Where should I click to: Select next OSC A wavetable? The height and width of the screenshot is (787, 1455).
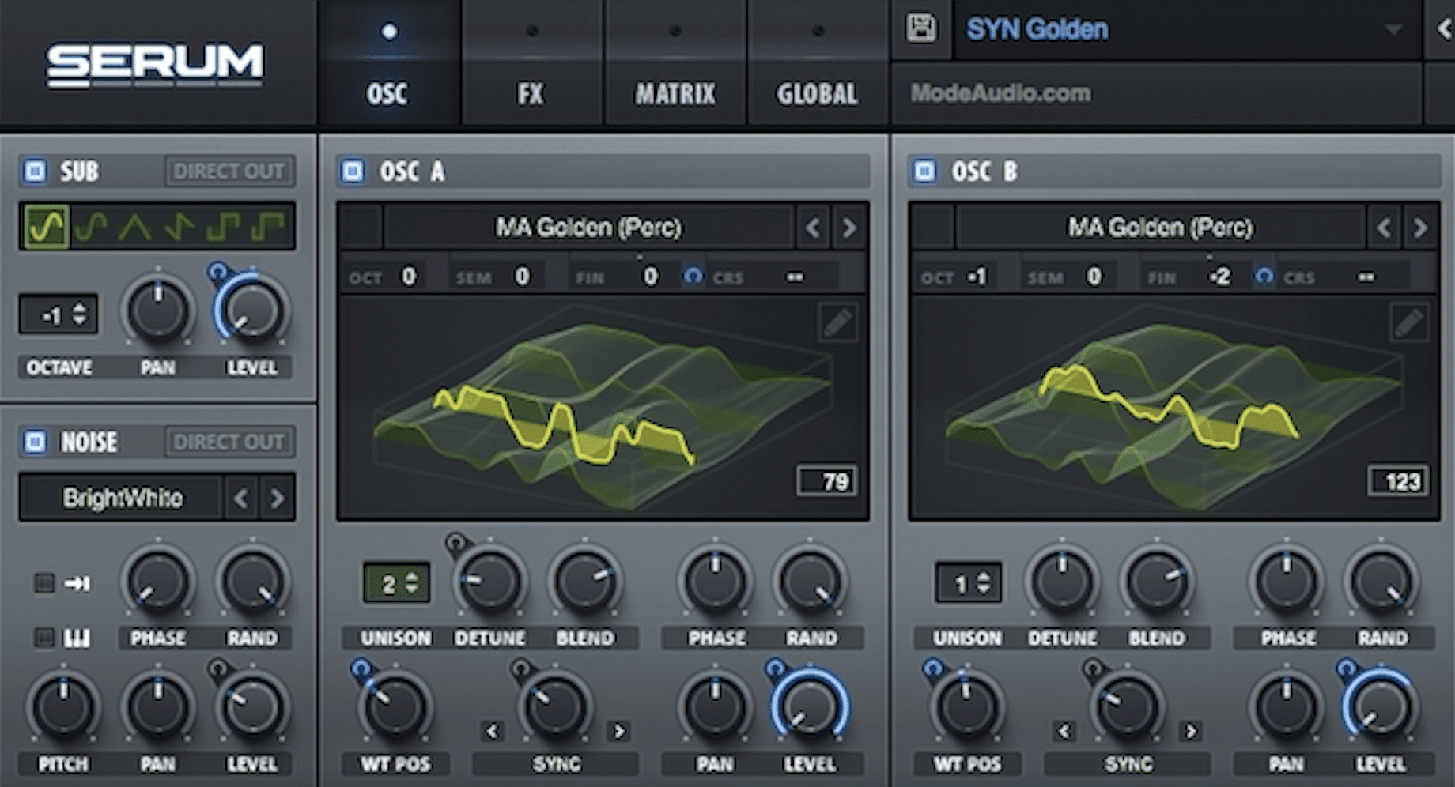pos(849,228)
